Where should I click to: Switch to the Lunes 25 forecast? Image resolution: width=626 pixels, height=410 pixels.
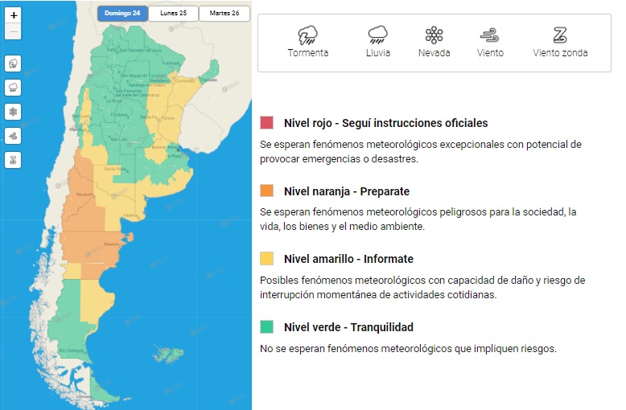[x=173, y=13]
